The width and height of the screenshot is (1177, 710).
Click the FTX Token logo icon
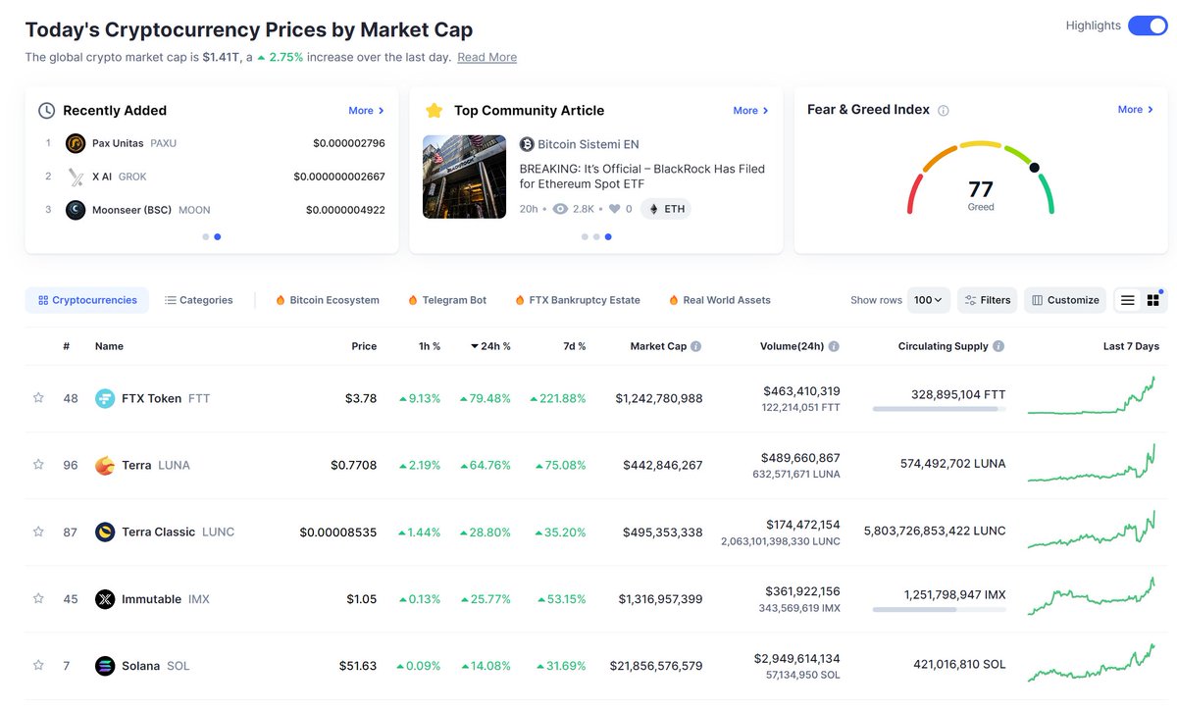(105, 398)
